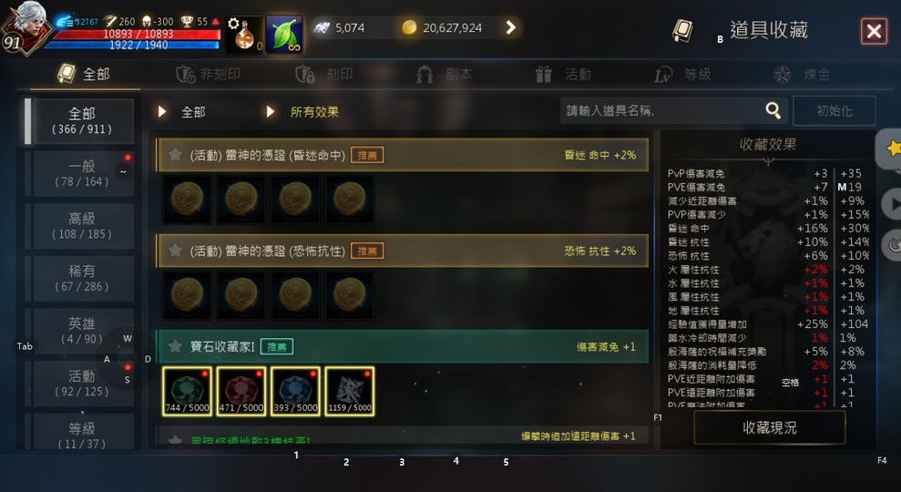Open the item collection book icon
This screenshot has height=492, width=901.
point(682,31)
